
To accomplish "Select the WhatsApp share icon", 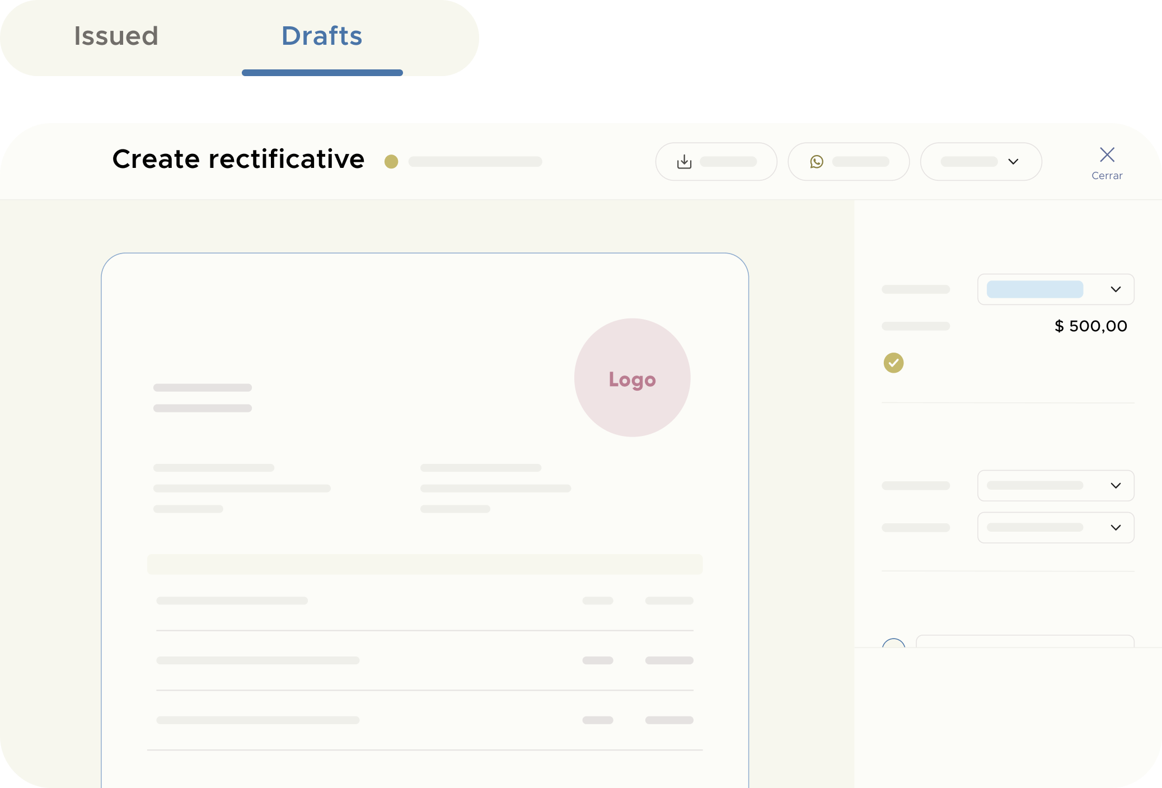I will [x=816, y=161].
